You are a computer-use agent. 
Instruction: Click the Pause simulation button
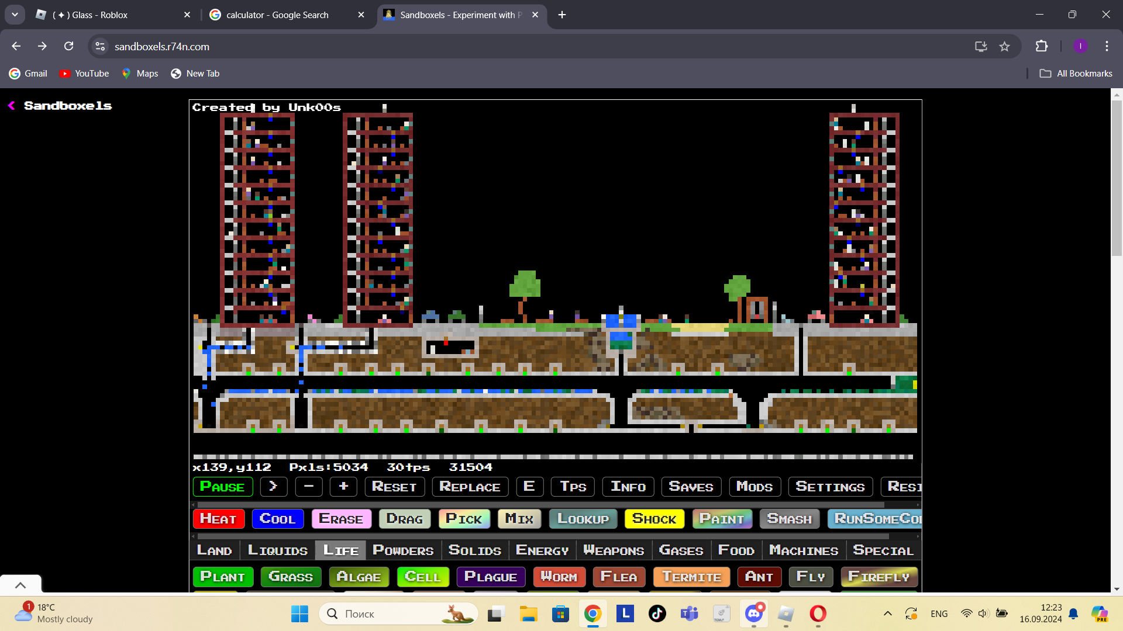[222, 487]
